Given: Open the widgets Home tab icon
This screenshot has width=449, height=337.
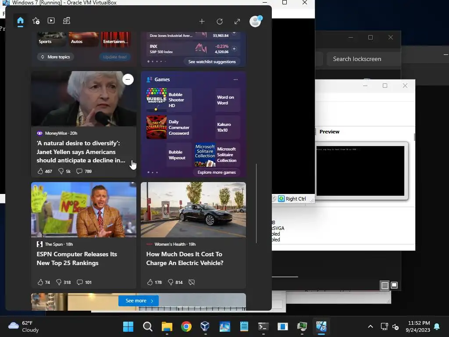Looking at the screenshot, I should [x=20, y=21].
